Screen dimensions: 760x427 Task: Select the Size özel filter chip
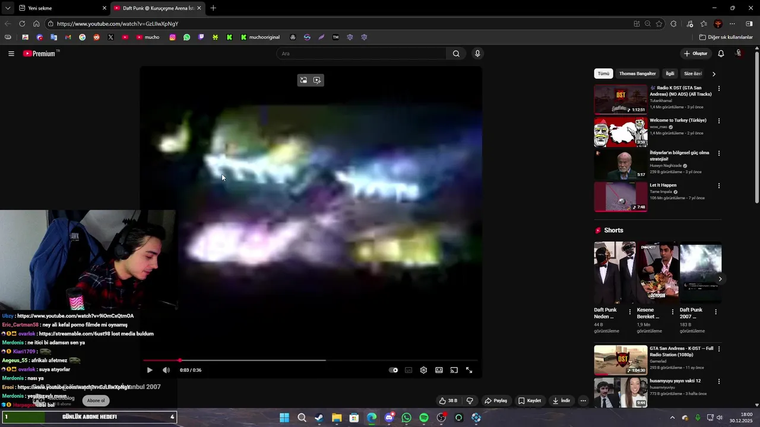[693, 74]
